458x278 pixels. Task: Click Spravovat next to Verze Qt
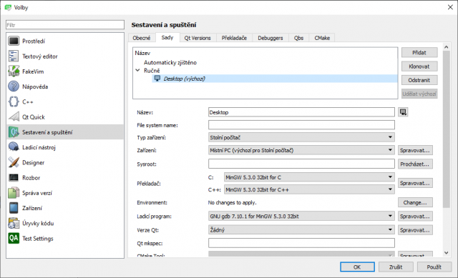point(415,230)
